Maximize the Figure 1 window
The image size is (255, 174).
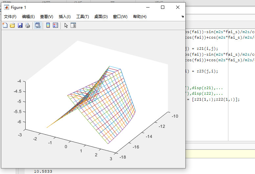pos(163,7)
